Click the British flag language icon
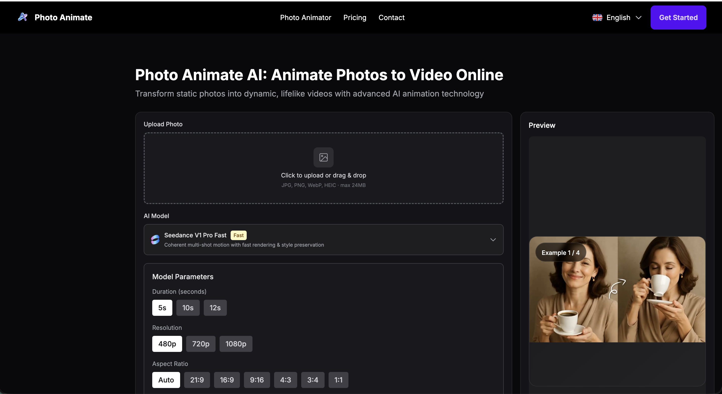Screen dimensions: 722x394 [597, 17]
